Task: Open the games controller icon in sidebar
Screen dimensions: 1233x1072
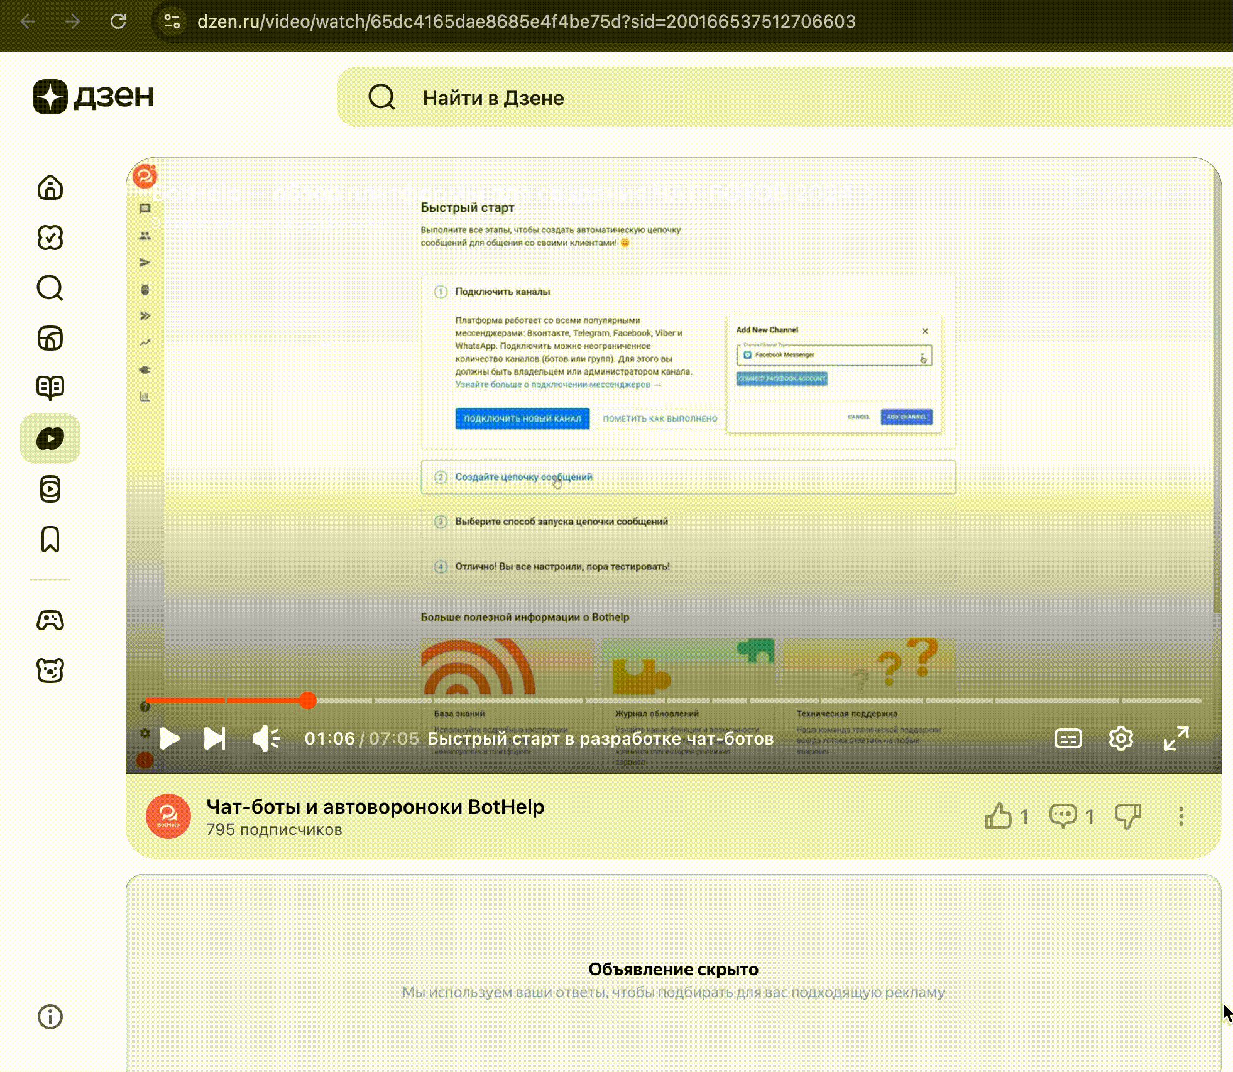Action: coord(50,620)
